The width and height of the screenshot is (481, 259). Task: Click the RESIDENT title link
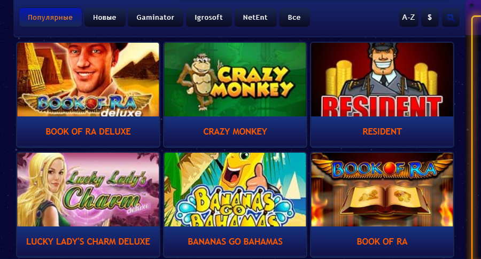[382, 131]
